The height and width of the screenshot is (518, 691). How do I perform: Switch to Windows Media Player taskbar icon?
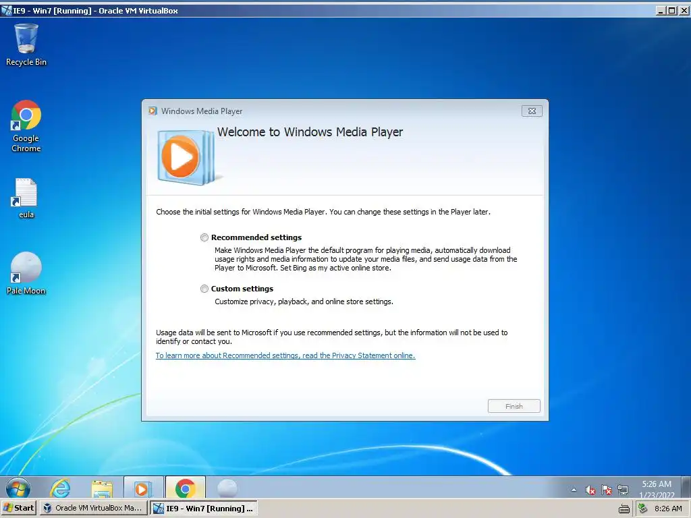coord(143,488)
